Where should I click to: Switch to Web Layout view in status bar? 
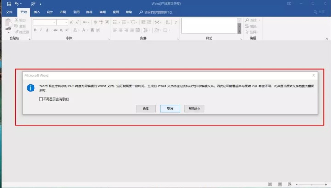(x=290, y=184)
